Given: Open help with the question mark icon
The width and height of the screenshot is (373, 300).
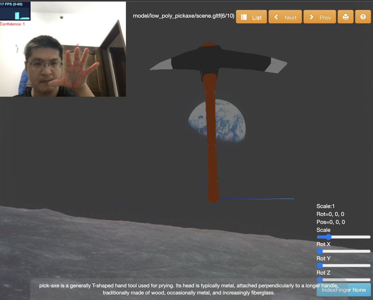Looking at the screenshot, I should (x=363, y=17).
